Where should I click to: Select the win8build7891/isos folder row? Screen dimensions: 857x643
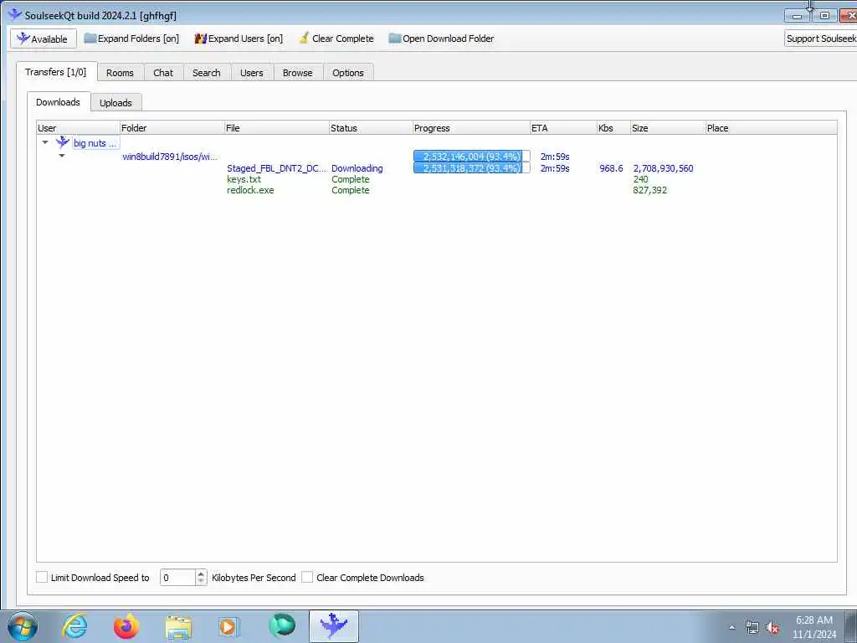[169, 157]
